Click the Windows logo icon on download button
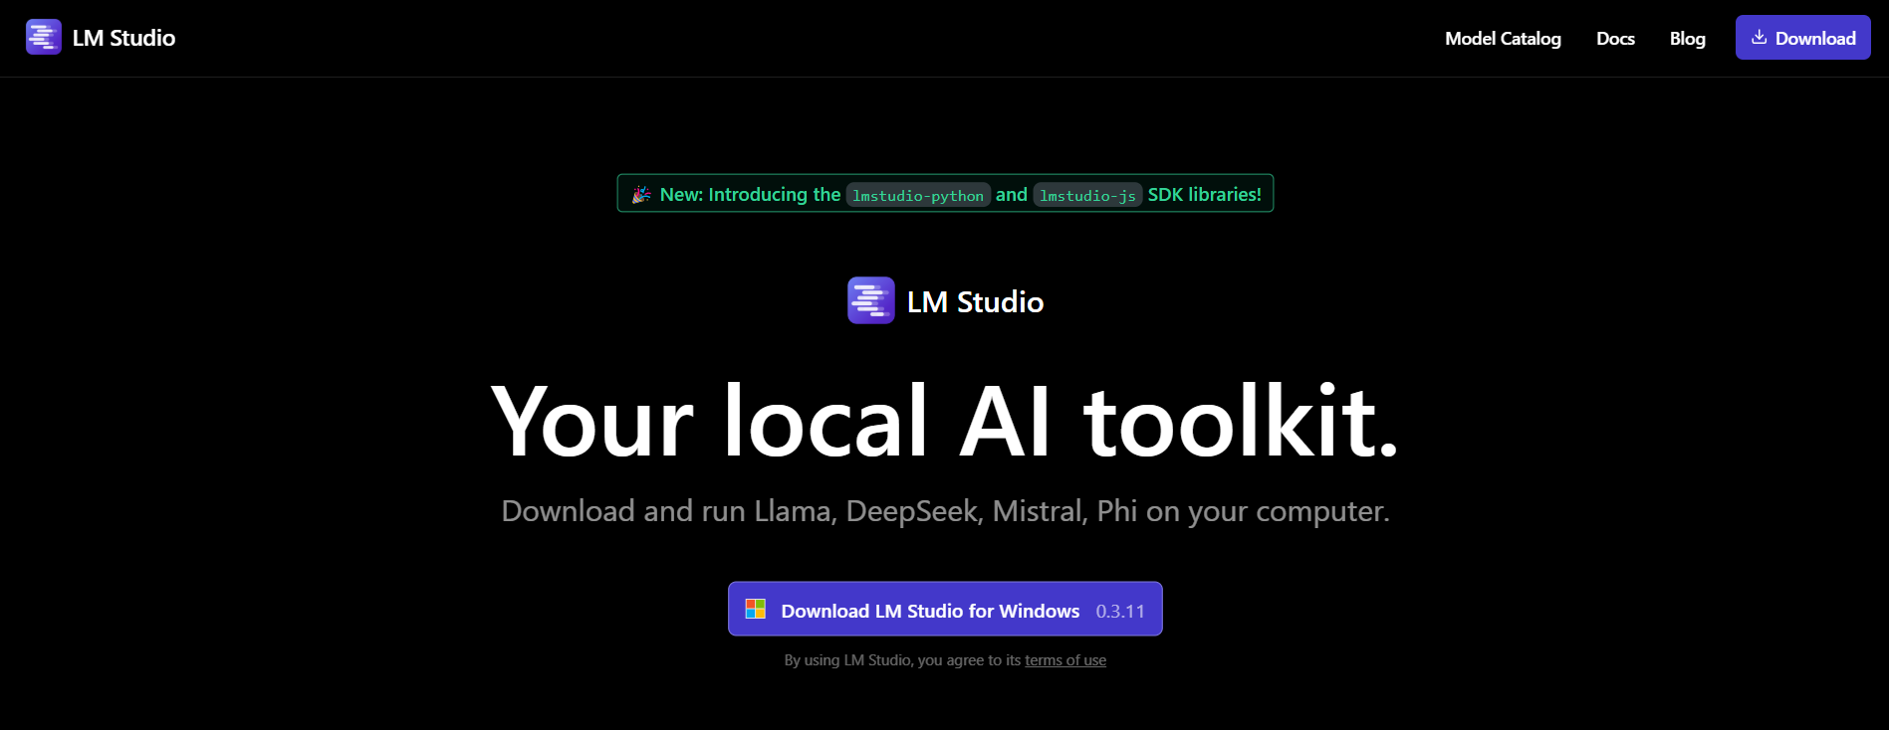 pyautogui.click(x=756, y=610)
